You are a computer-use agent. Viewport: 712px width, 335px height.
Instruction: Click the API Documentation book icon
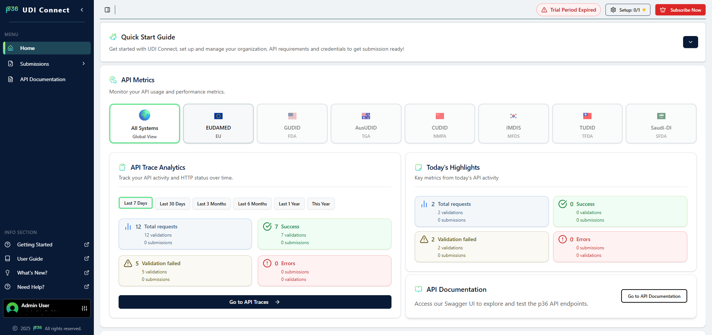[418, 289]
